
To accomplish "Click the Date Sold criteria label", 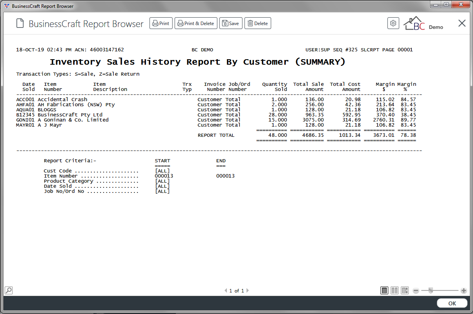I will click(x=58, y=186).
